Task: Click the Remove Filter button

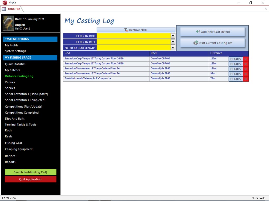Action: click(x=136, y=30)
